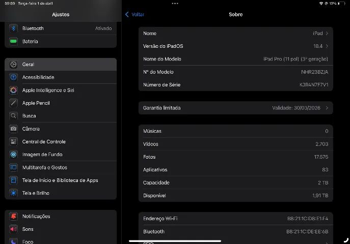Image resolution: width=350 pixels, height=244 pixels.
Task: Select Imagem de Fundo label
Action: [42, 155]
